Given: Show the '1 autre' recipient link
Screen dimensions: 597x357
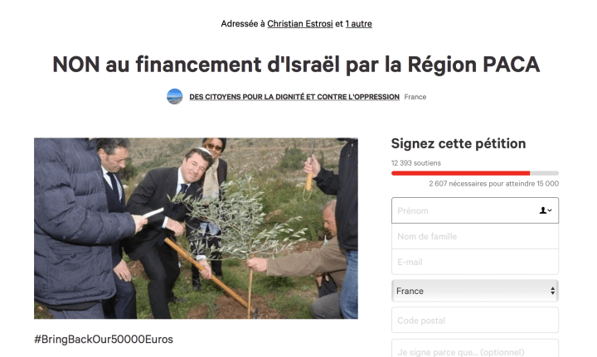Looking at the screenshot, I should [x=359, y=23].
